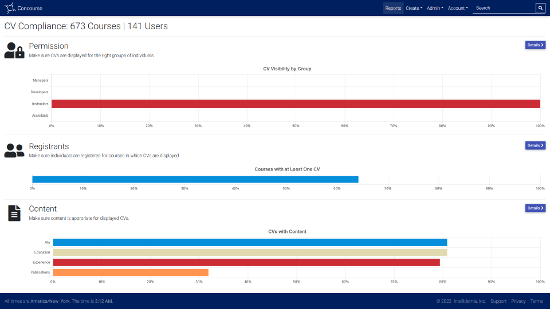Click the Content document icon
550x309 pixels.
(14, 213)
